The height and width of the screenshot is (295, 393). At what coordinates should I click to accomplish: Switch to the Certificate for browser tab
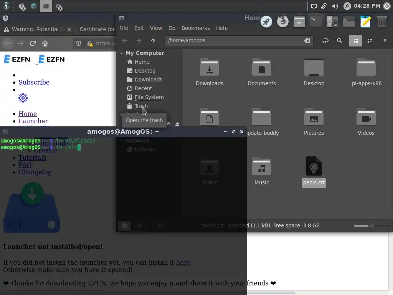97,29
